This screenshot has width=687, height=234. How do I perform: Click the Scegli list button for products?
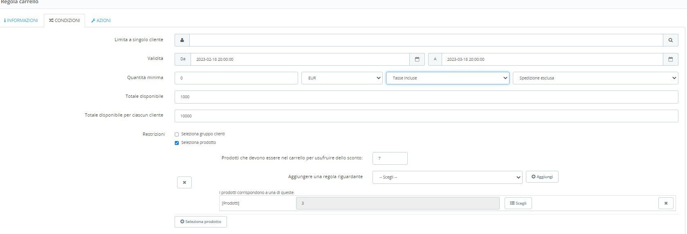coord(518,203)
